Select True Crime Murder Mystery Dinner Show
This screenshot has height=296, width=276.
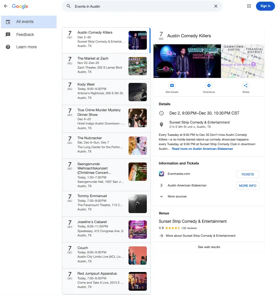pyautogui.click(x=106, y=119)
